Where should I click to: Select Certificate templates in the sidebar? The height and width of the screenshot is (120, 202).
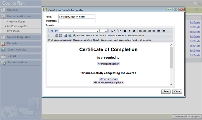click(x=17, y=26)
